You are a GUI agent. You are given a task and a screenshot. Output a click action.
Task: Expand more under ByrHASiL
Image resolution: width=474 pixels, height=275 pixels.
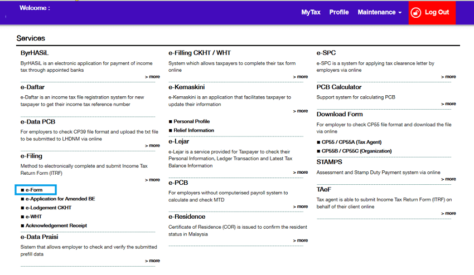coord(152,77)
